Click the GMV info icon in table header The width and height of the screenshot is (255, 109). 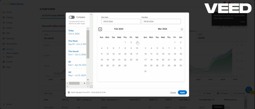[x=68, y=100]
